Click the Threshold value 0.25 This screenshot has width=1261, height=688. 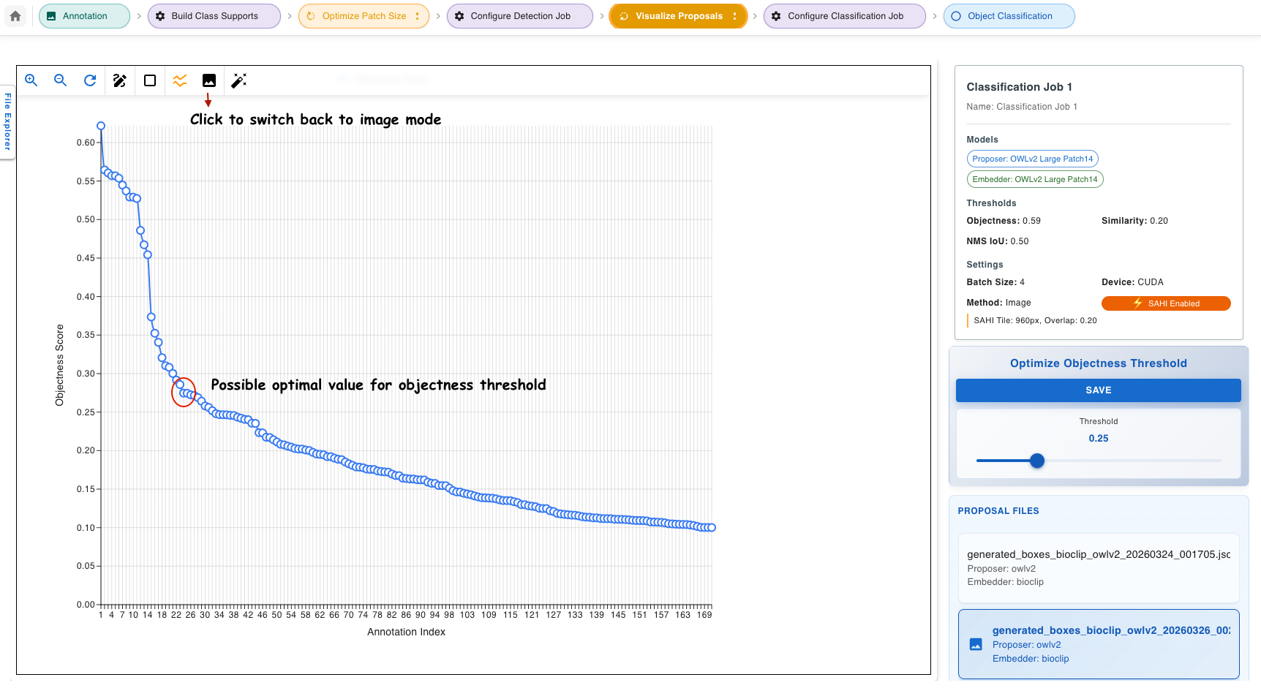click(1098, 438)
